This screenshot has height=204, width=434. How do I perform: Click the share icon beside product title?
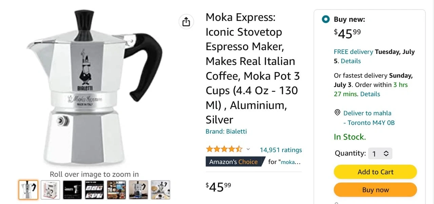pyautogui.click(x=186, y=22)
